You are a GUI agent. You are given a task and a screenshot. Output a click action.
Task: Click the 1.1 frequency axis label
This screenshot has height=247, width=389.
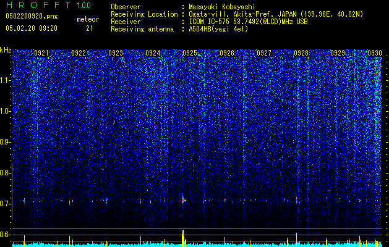point(6,80)
